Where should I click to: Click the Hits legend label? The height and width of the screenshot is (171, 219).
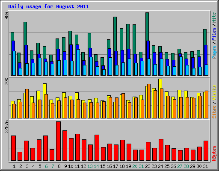(214, 18)
